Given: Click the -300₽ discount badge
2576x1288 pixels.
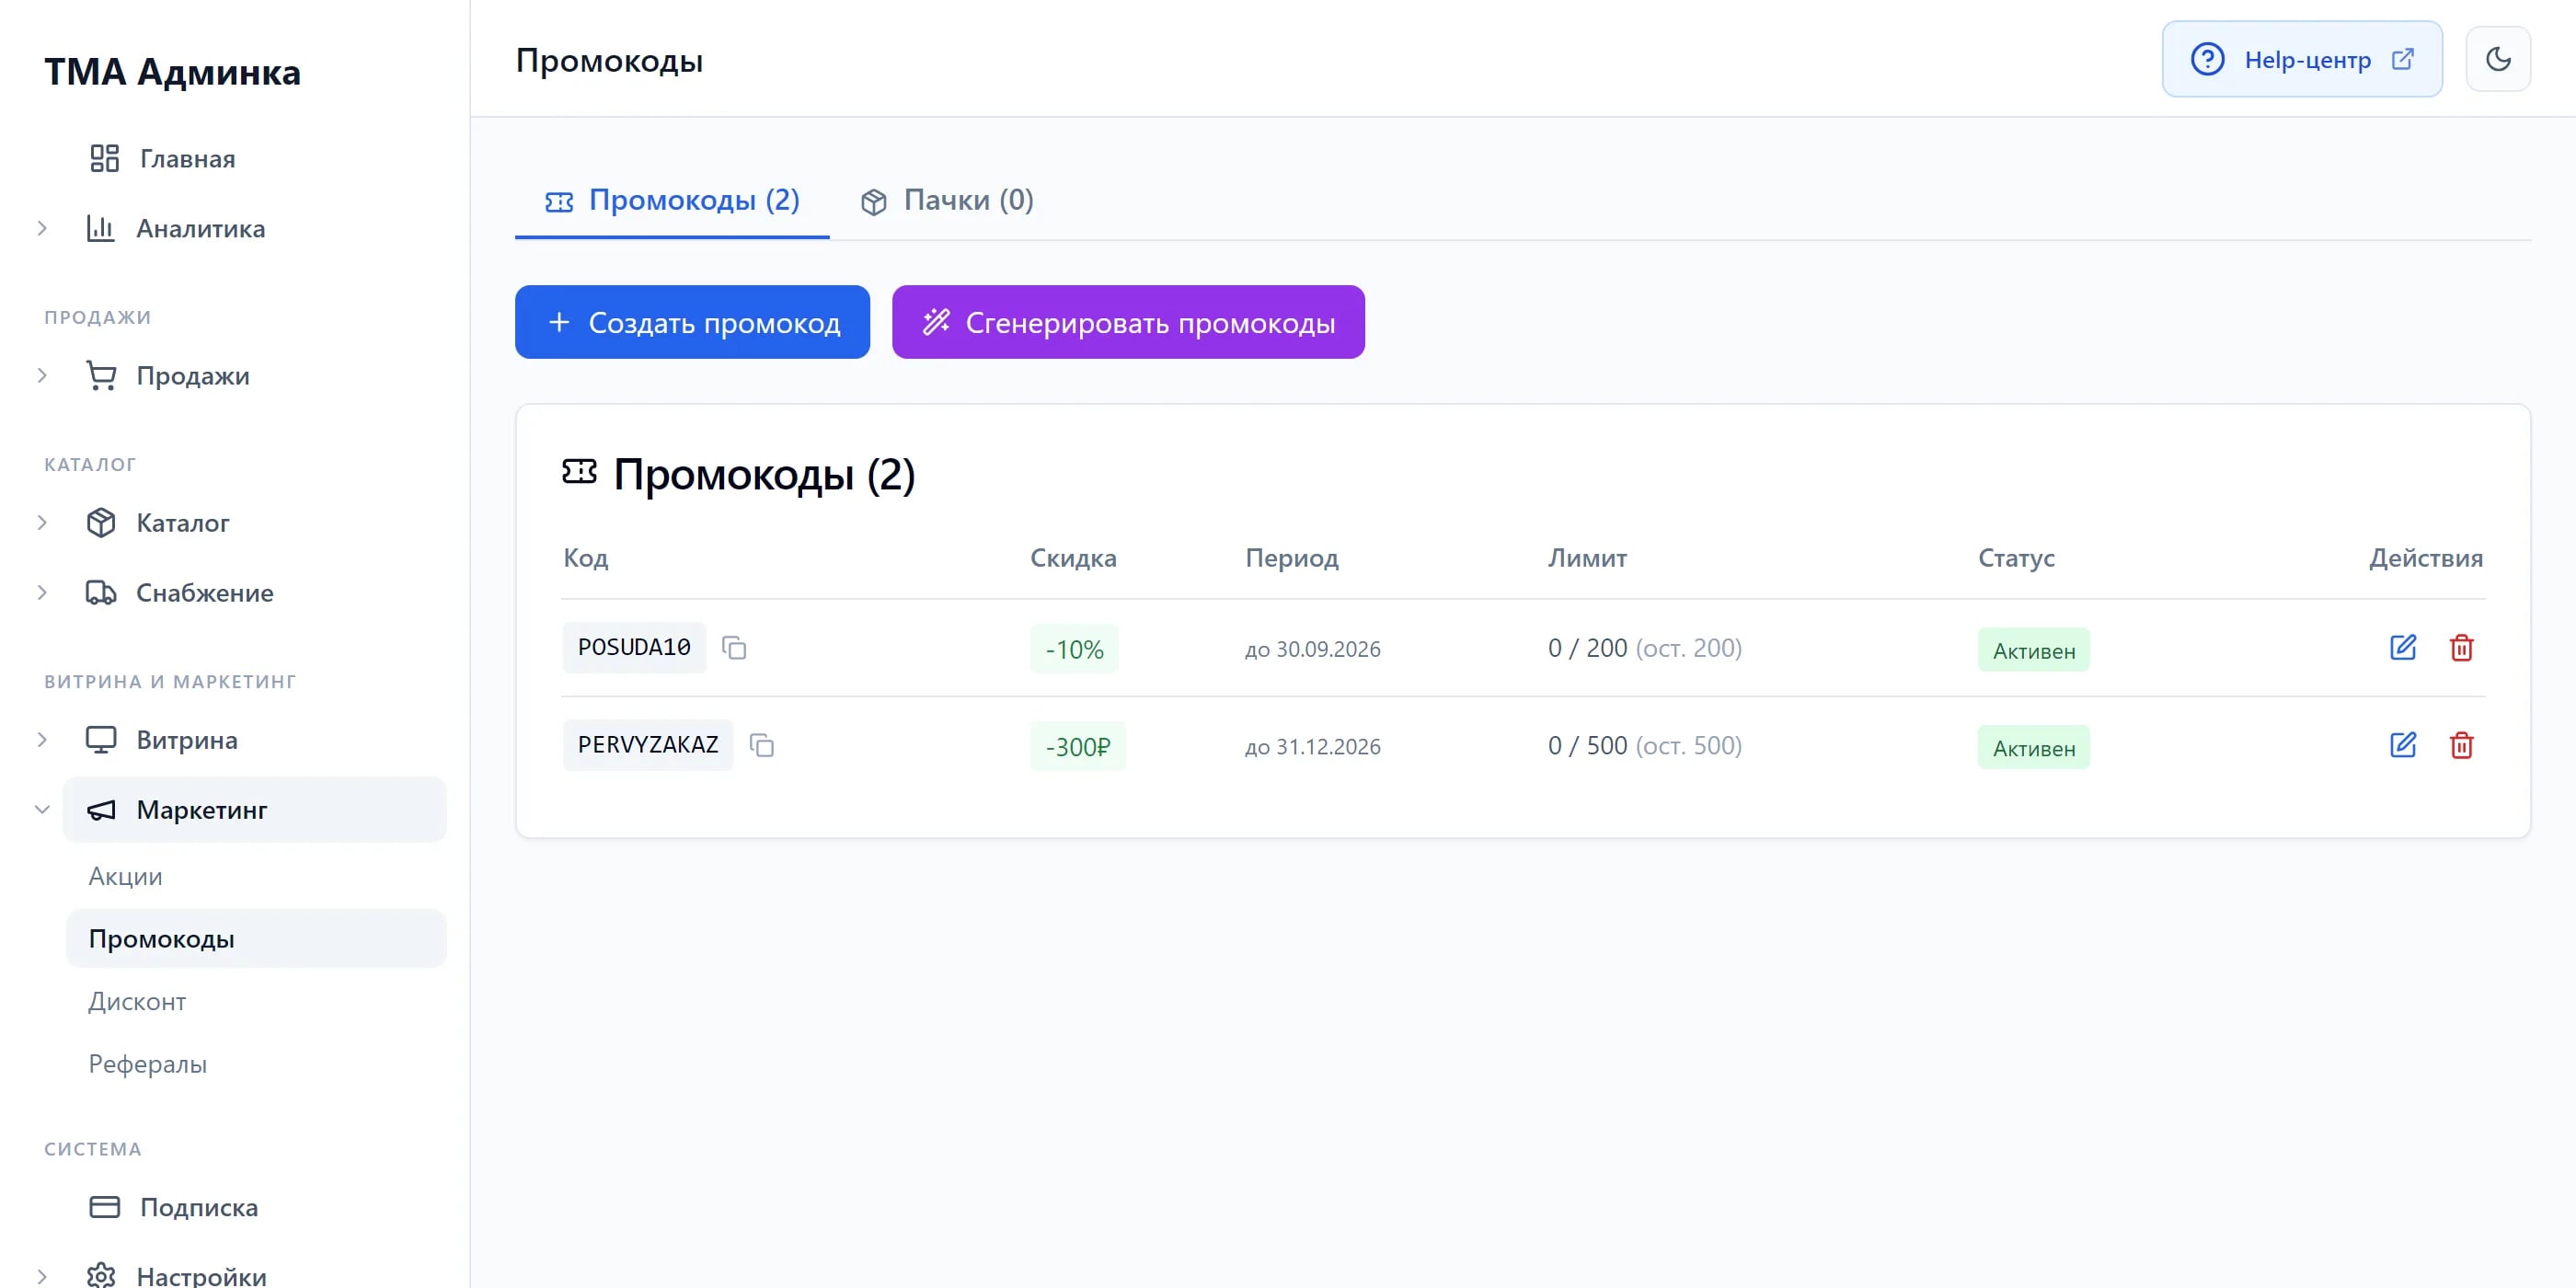Looking at the screenshot, I should point(1077,747).
